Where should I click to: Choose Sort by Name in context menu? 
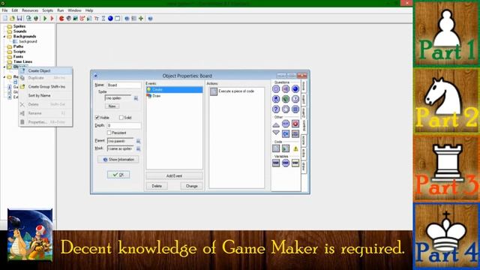pyautogui.click(x=46, y=95)
